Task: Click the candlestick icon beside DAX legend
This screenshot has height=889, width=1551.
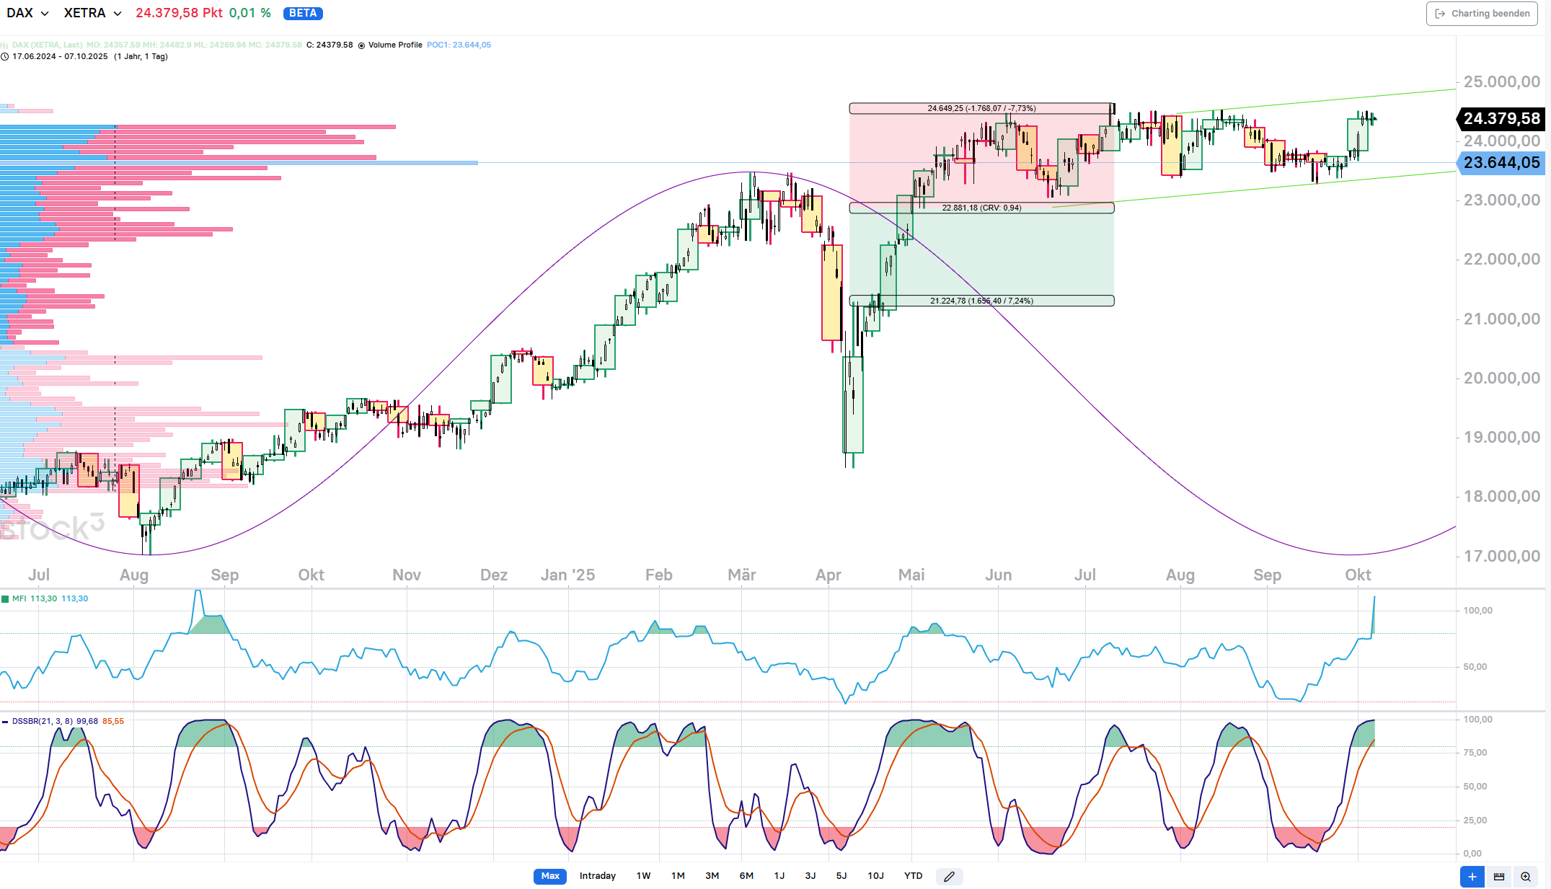Action: pyautogui.click(x=5, y=45)
